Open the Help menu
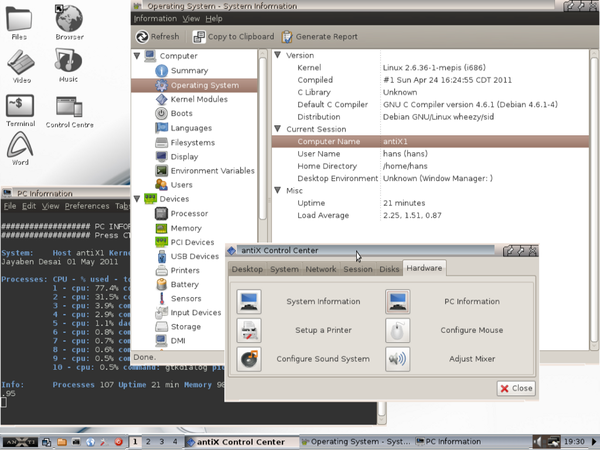 pos(213,18)
